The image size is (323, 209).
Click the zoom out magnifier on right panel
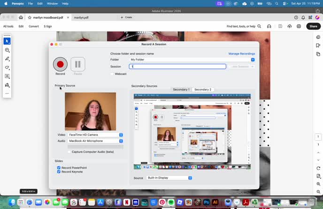click(x=318, y=192)
